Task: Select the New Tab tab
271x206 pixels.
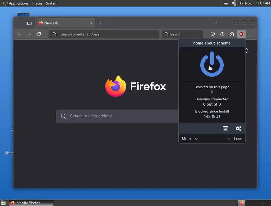Action: pyautogui.click(x=66, y=23)
